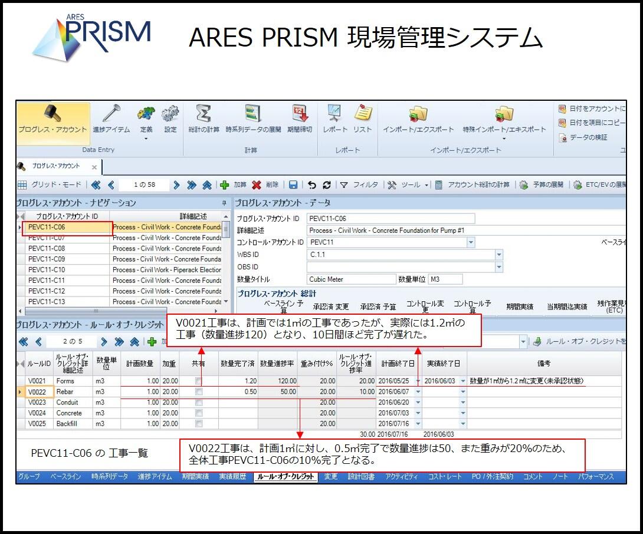Open the リスト notepad icon
Screen dimensions: 643x534
[x=363, y=119]
